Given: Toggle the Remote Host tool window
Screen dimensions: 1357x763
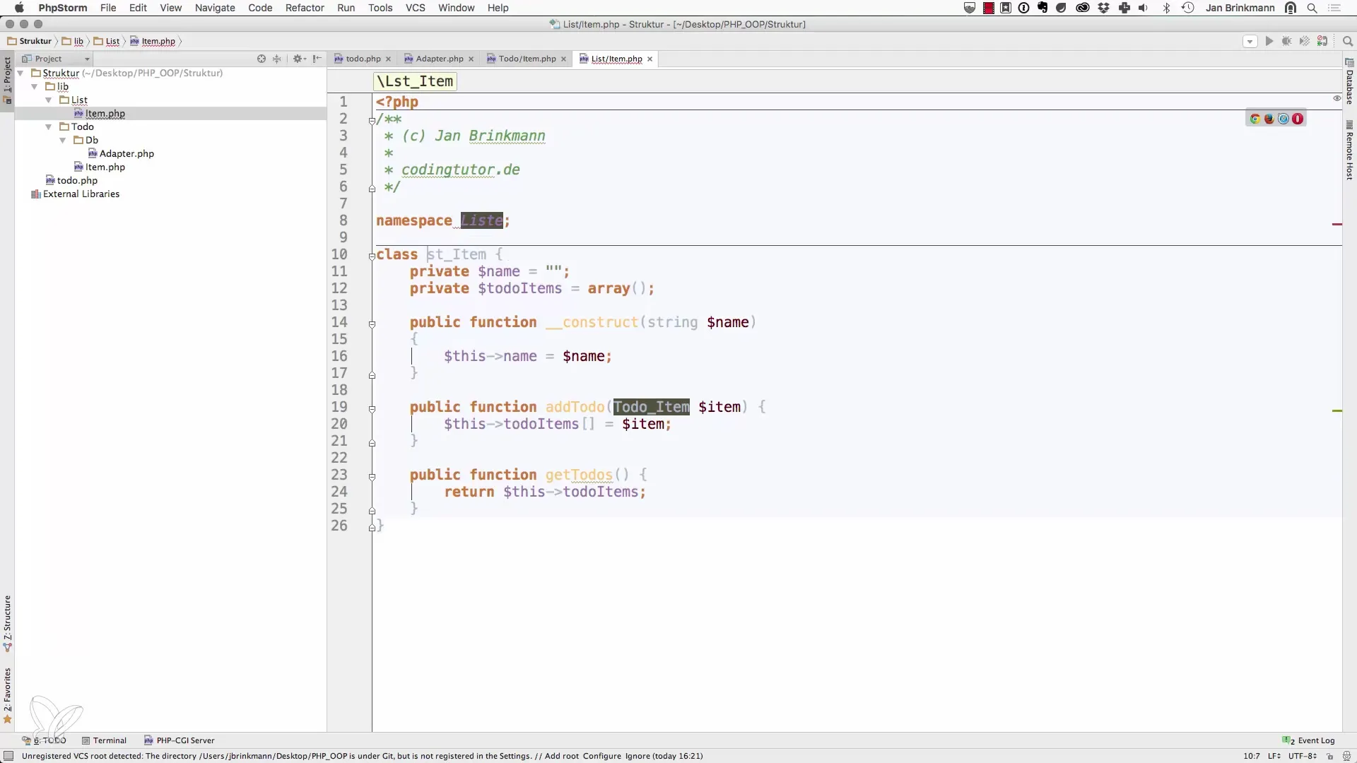Looking at the screenshot, I should coord(1349,150).
